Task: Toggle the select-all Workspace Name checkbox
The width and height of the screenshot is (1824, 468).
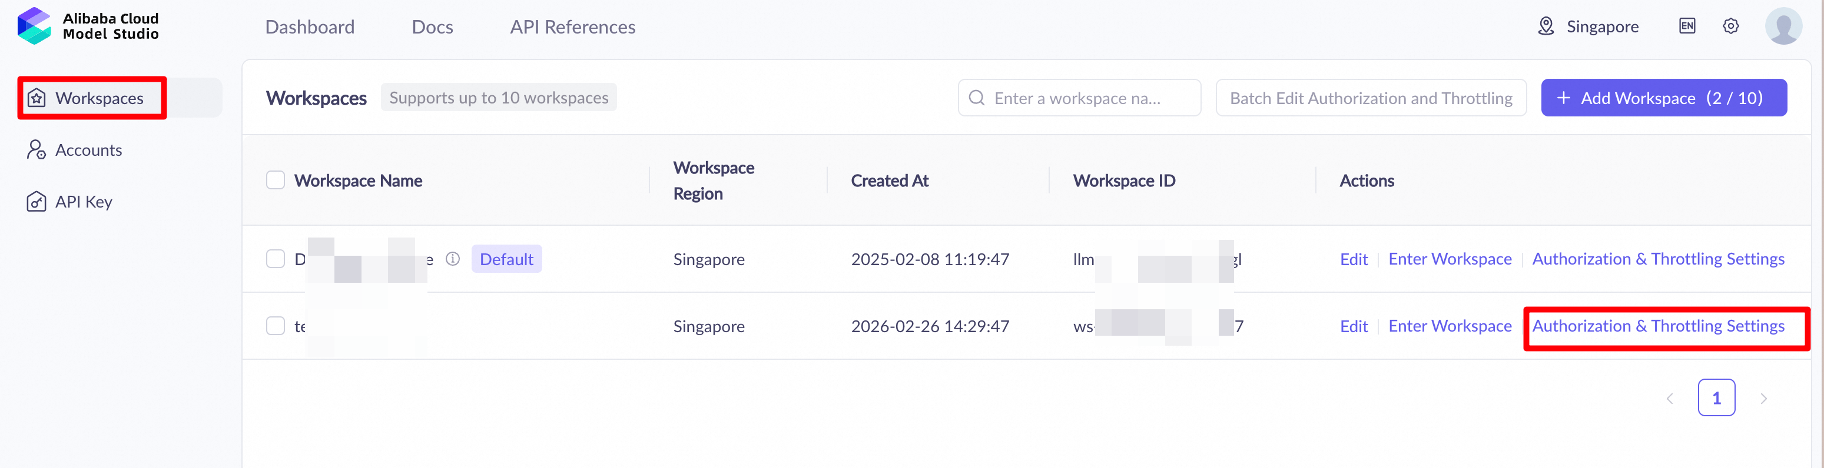Action: (x=276, y=180)
